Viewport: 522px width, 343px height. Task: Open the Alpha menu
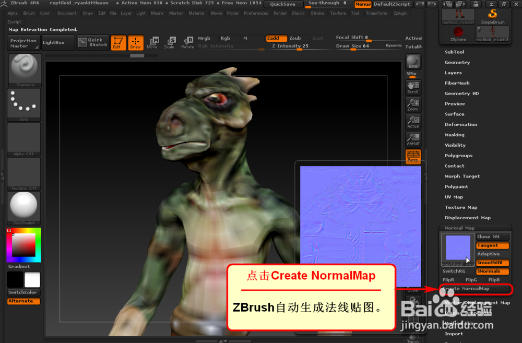(13, 14)
